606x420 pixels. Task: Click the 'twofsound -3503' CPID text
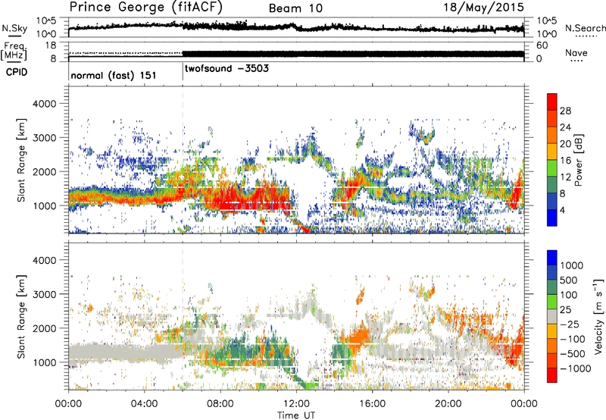click(x=226, y=69)
